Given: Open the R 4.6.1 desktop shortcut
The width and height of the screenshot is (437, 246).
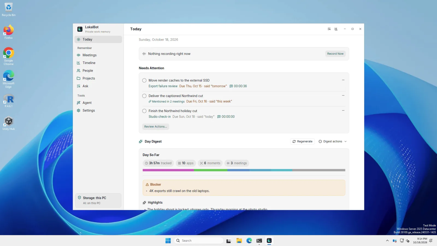Looking at the screenshot, I should click(x=8, y=101).
